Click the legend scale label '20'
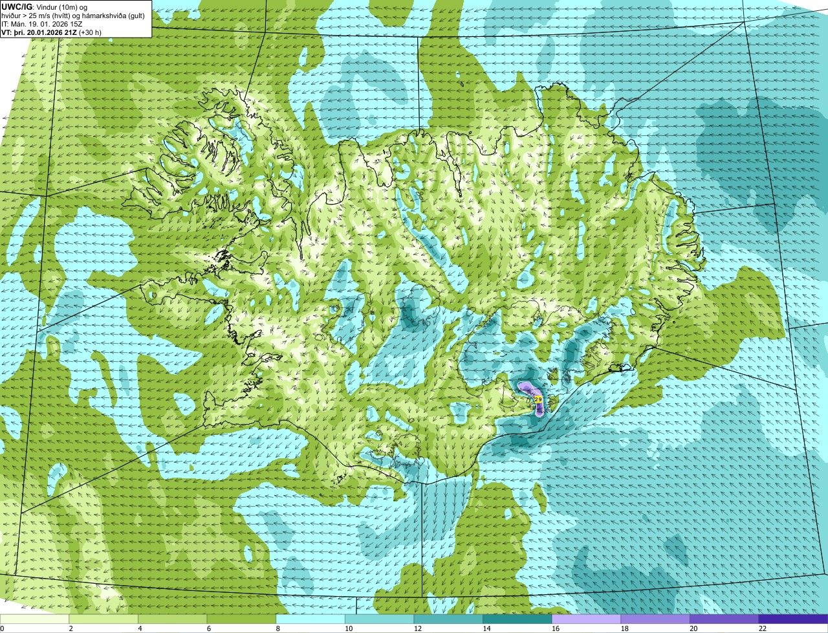Image resolution: width=828 pixels, height=633 pixels. 693,628
